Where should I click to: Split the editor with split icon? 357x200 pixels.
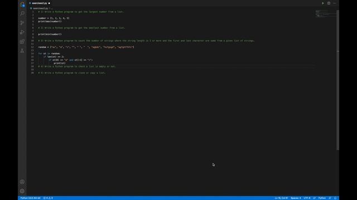pos(329,3)
